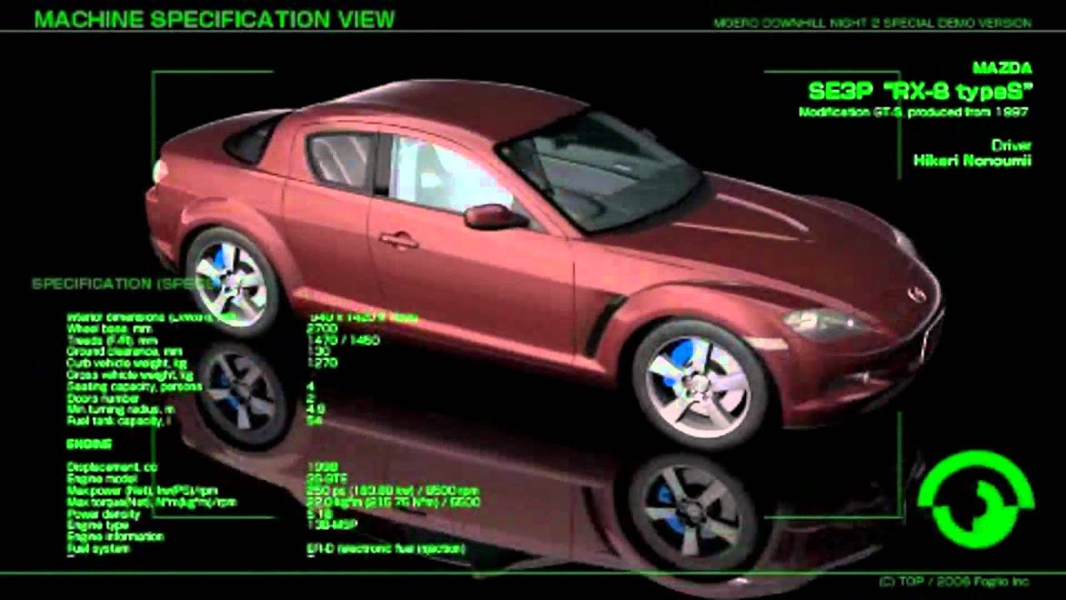The image size is (1066, 600).
Task: Click the 'Engine information' label
Action: click(115, 537)
